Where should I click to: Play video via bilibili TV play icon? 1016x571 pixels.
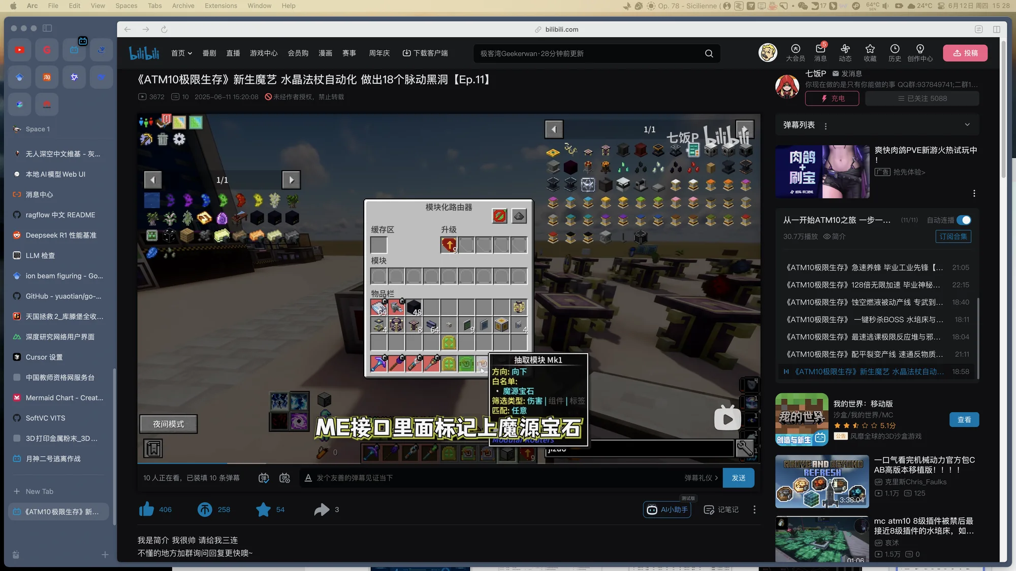point(727,418)
